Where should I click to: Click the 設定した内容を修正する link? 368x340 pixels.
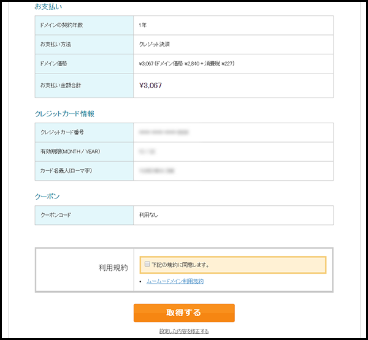pyautogui.click(x=184, y=331)
